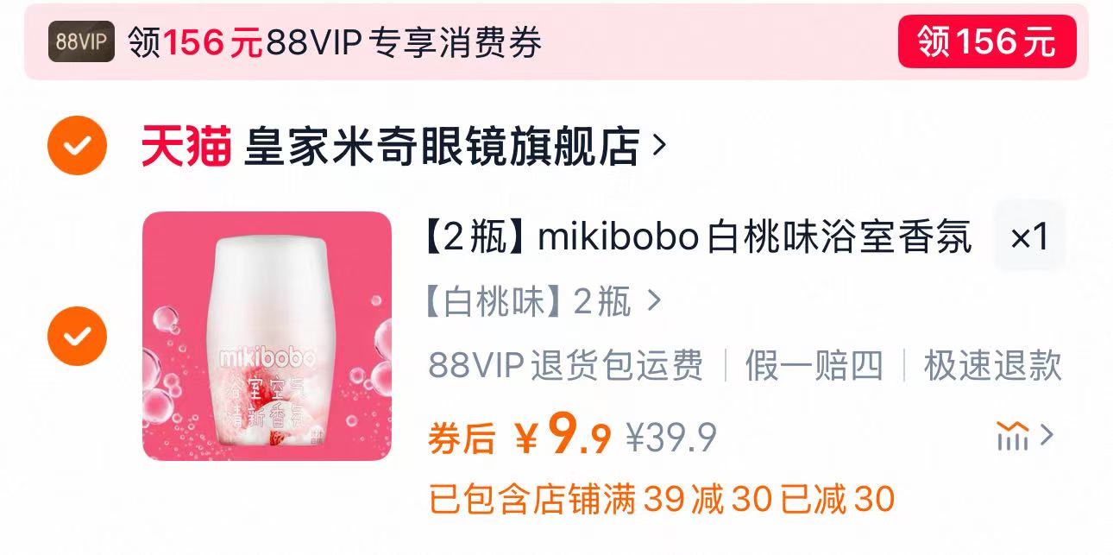The height and width of the screenshot is (555, 1113).
Task: Uncheck the mikibobo product checkbox
Action: pyautogui.click(x=77, y=336)
